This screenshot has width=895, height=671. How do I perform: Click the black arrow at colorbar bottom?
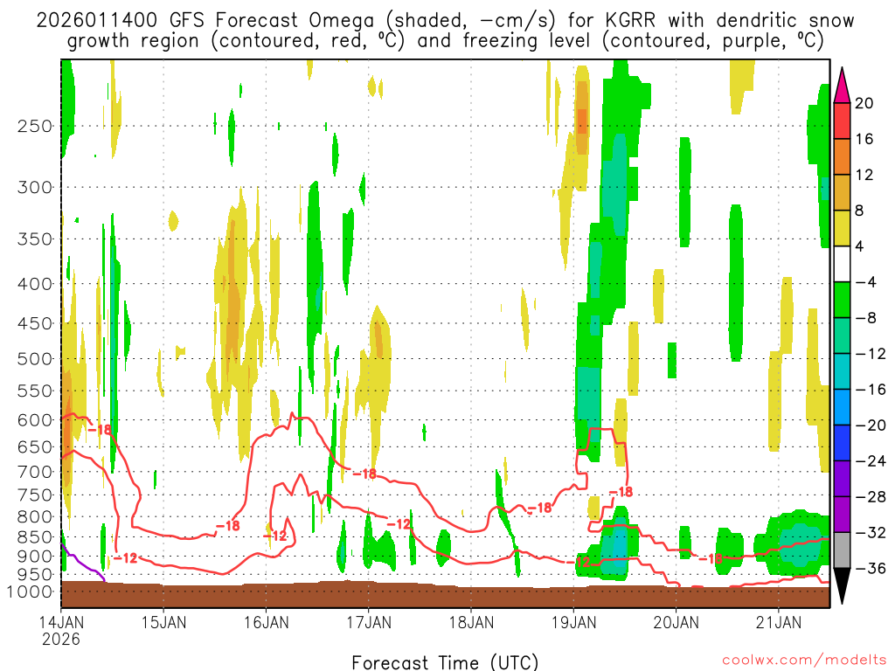point(842,585)
